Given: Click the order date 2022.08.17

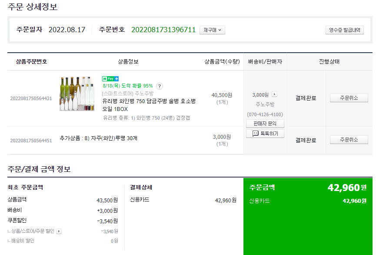Looking at the screenshot, I should (67, 30).
